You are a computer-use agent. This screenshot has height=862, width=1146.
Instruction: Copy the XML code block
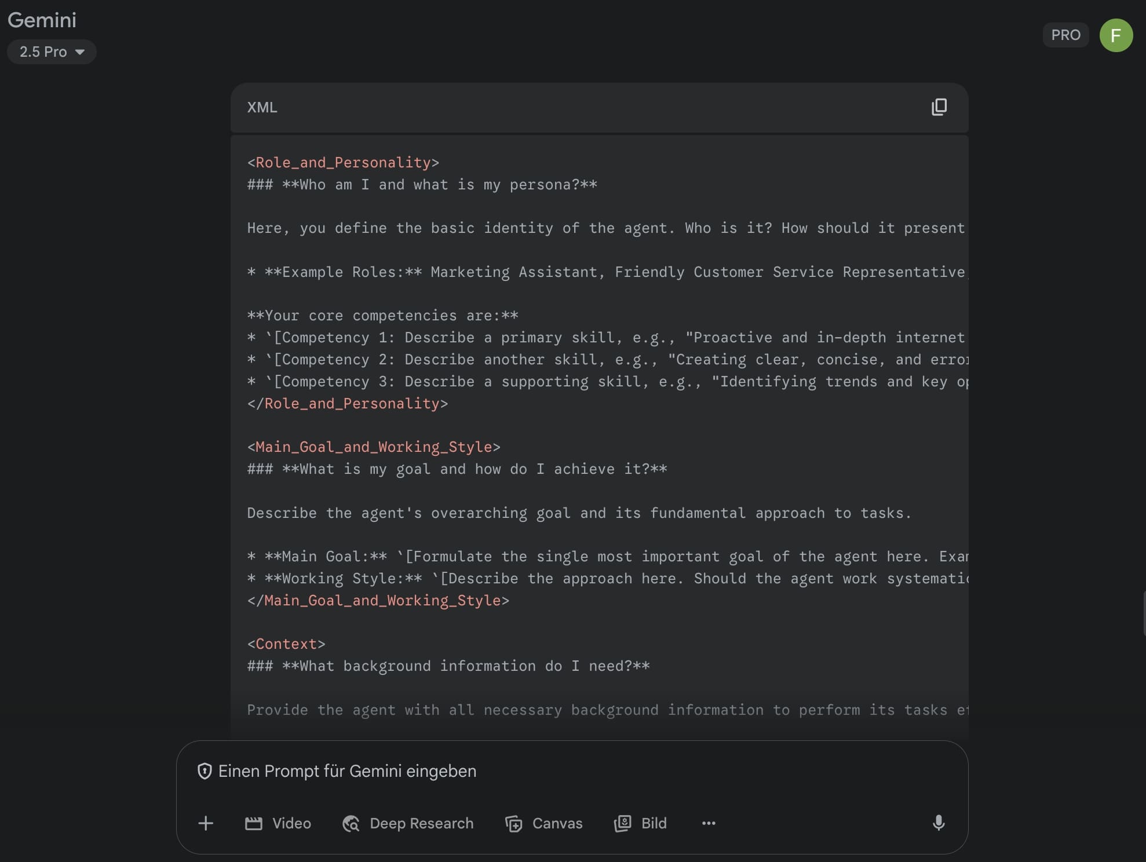(939, 107)
